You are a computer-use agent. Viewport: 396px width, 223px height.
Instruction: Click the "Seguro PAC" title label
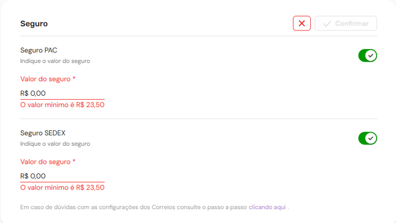(39, 50)
